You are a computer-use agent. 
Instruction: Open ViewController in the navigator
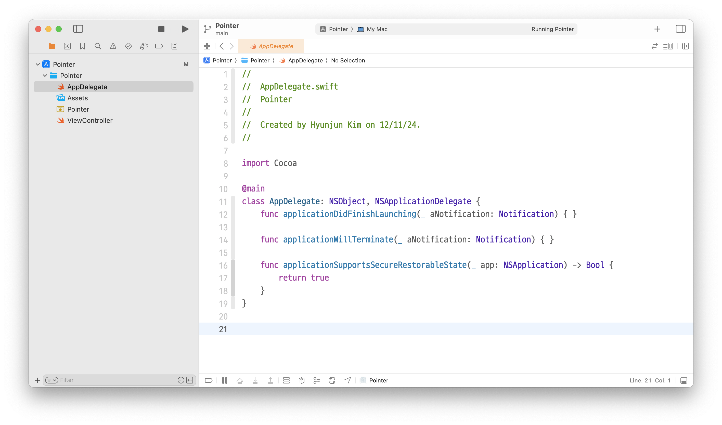[90, 121]
